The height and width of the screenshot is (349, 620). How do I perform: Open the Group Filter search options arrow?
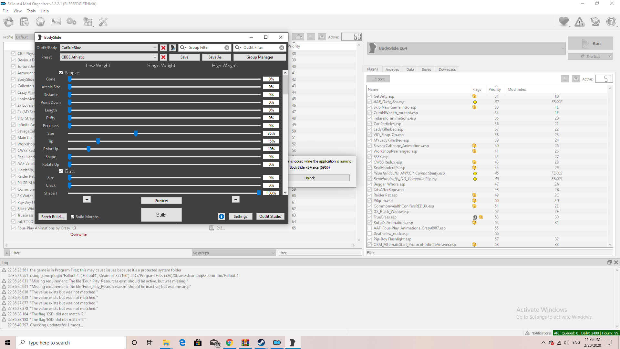183,48
